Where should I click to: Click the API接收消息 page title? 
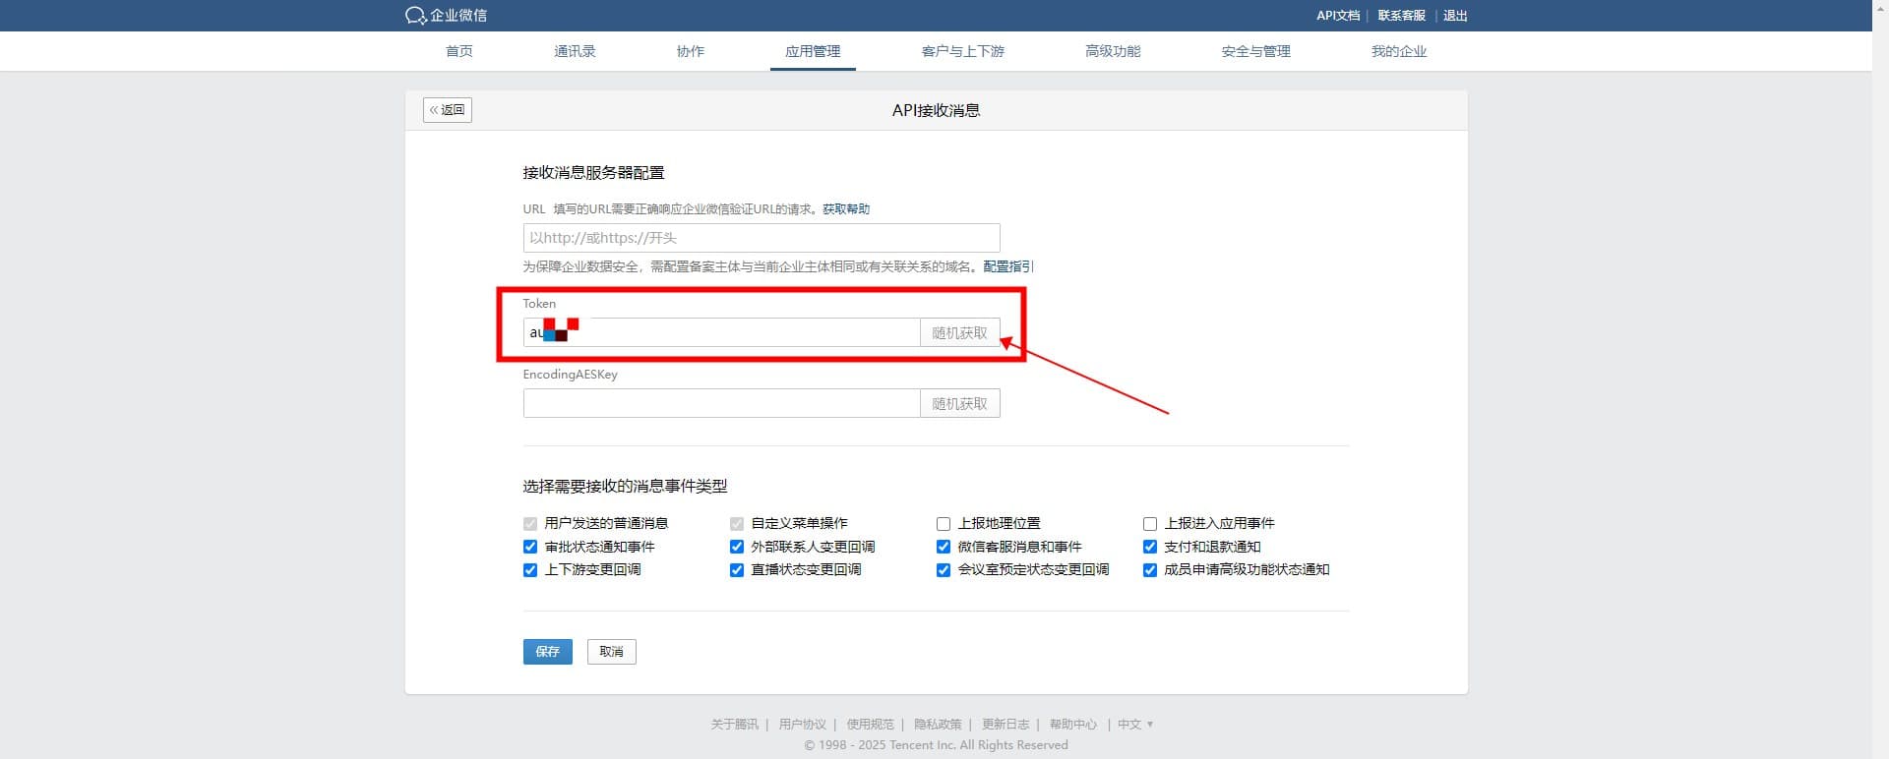[x=936, y=110]
